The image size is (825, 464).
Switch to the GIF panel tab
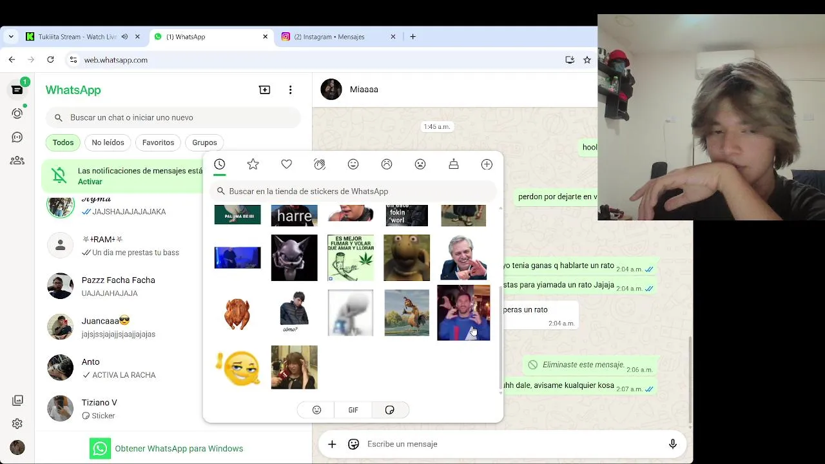point(353,410)
